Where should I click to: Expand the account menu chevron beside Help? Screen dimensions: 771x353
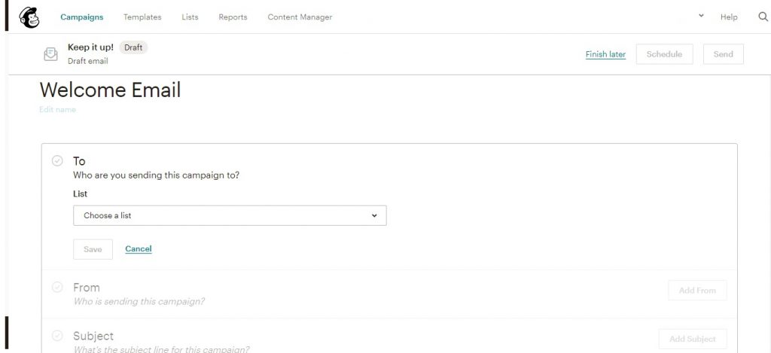701,16
